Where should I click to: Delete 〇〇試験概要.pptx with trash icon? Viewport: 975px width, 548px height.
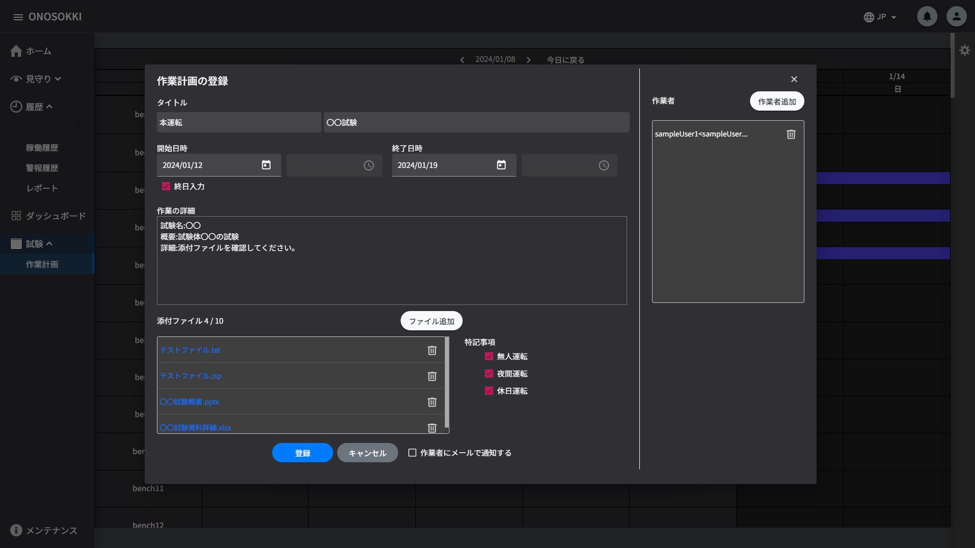coord(432,402)
